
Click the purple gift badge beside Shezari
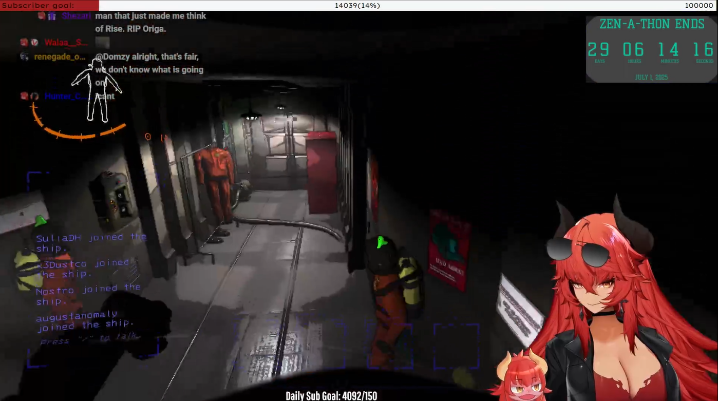pos(52,16)
